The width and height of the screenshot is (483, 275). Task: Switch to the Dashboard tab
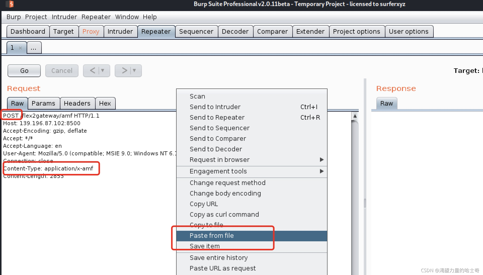pos(28,31)
